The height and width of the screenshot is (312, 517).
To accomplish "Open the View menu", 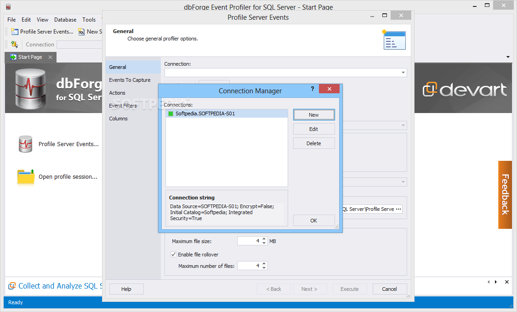I will (42, 20).
